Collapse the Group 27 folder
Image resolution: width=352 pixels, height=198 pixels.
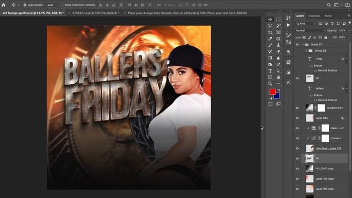click(x=302, y=45)
